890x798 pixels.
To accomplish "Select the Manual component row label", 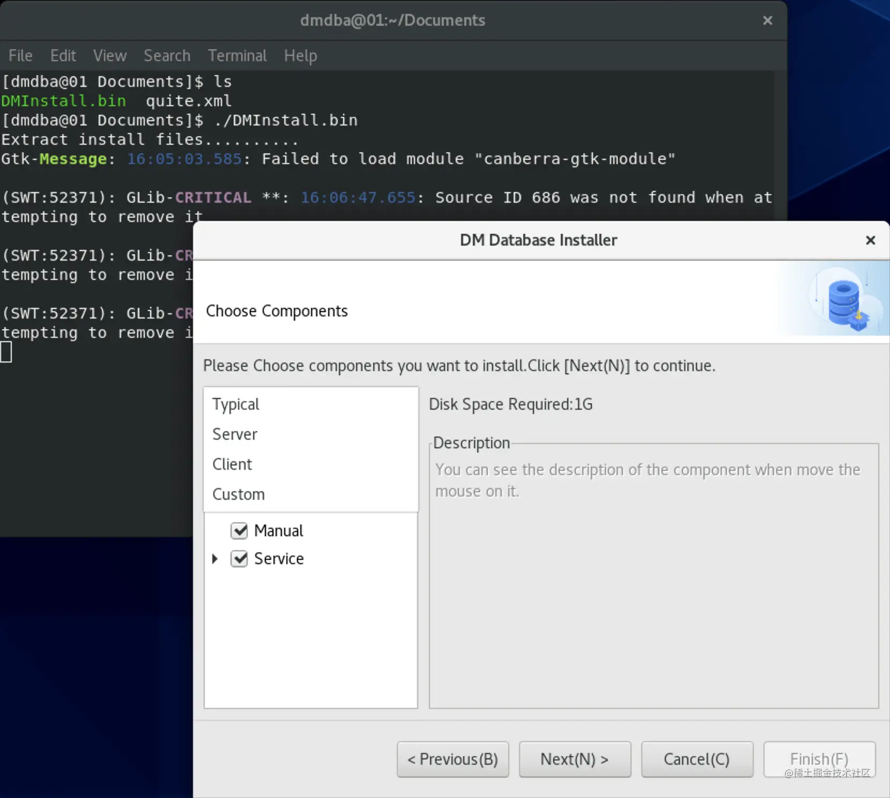I will [279, 531].
